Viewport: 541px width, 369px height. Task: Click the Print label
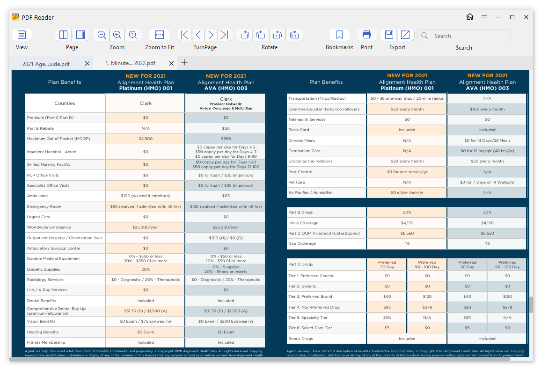coord(366,47)
